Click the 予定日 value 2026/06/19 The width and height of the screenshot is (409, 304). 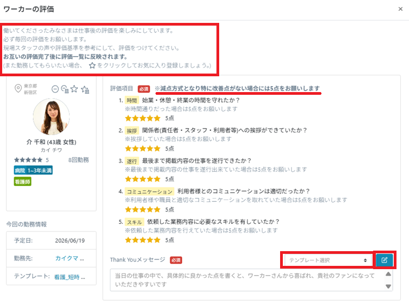point(70,240)
